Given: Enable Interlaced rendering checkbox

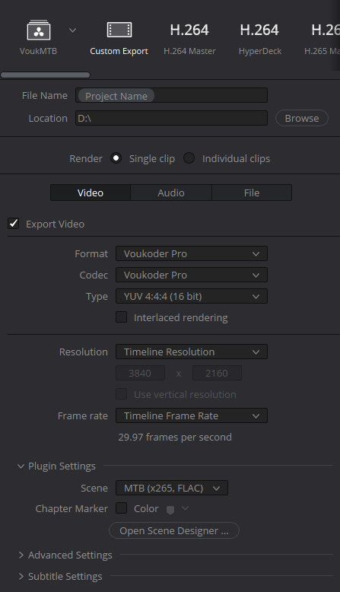Looking at the screenshot, I should click(x=121, y=317).
